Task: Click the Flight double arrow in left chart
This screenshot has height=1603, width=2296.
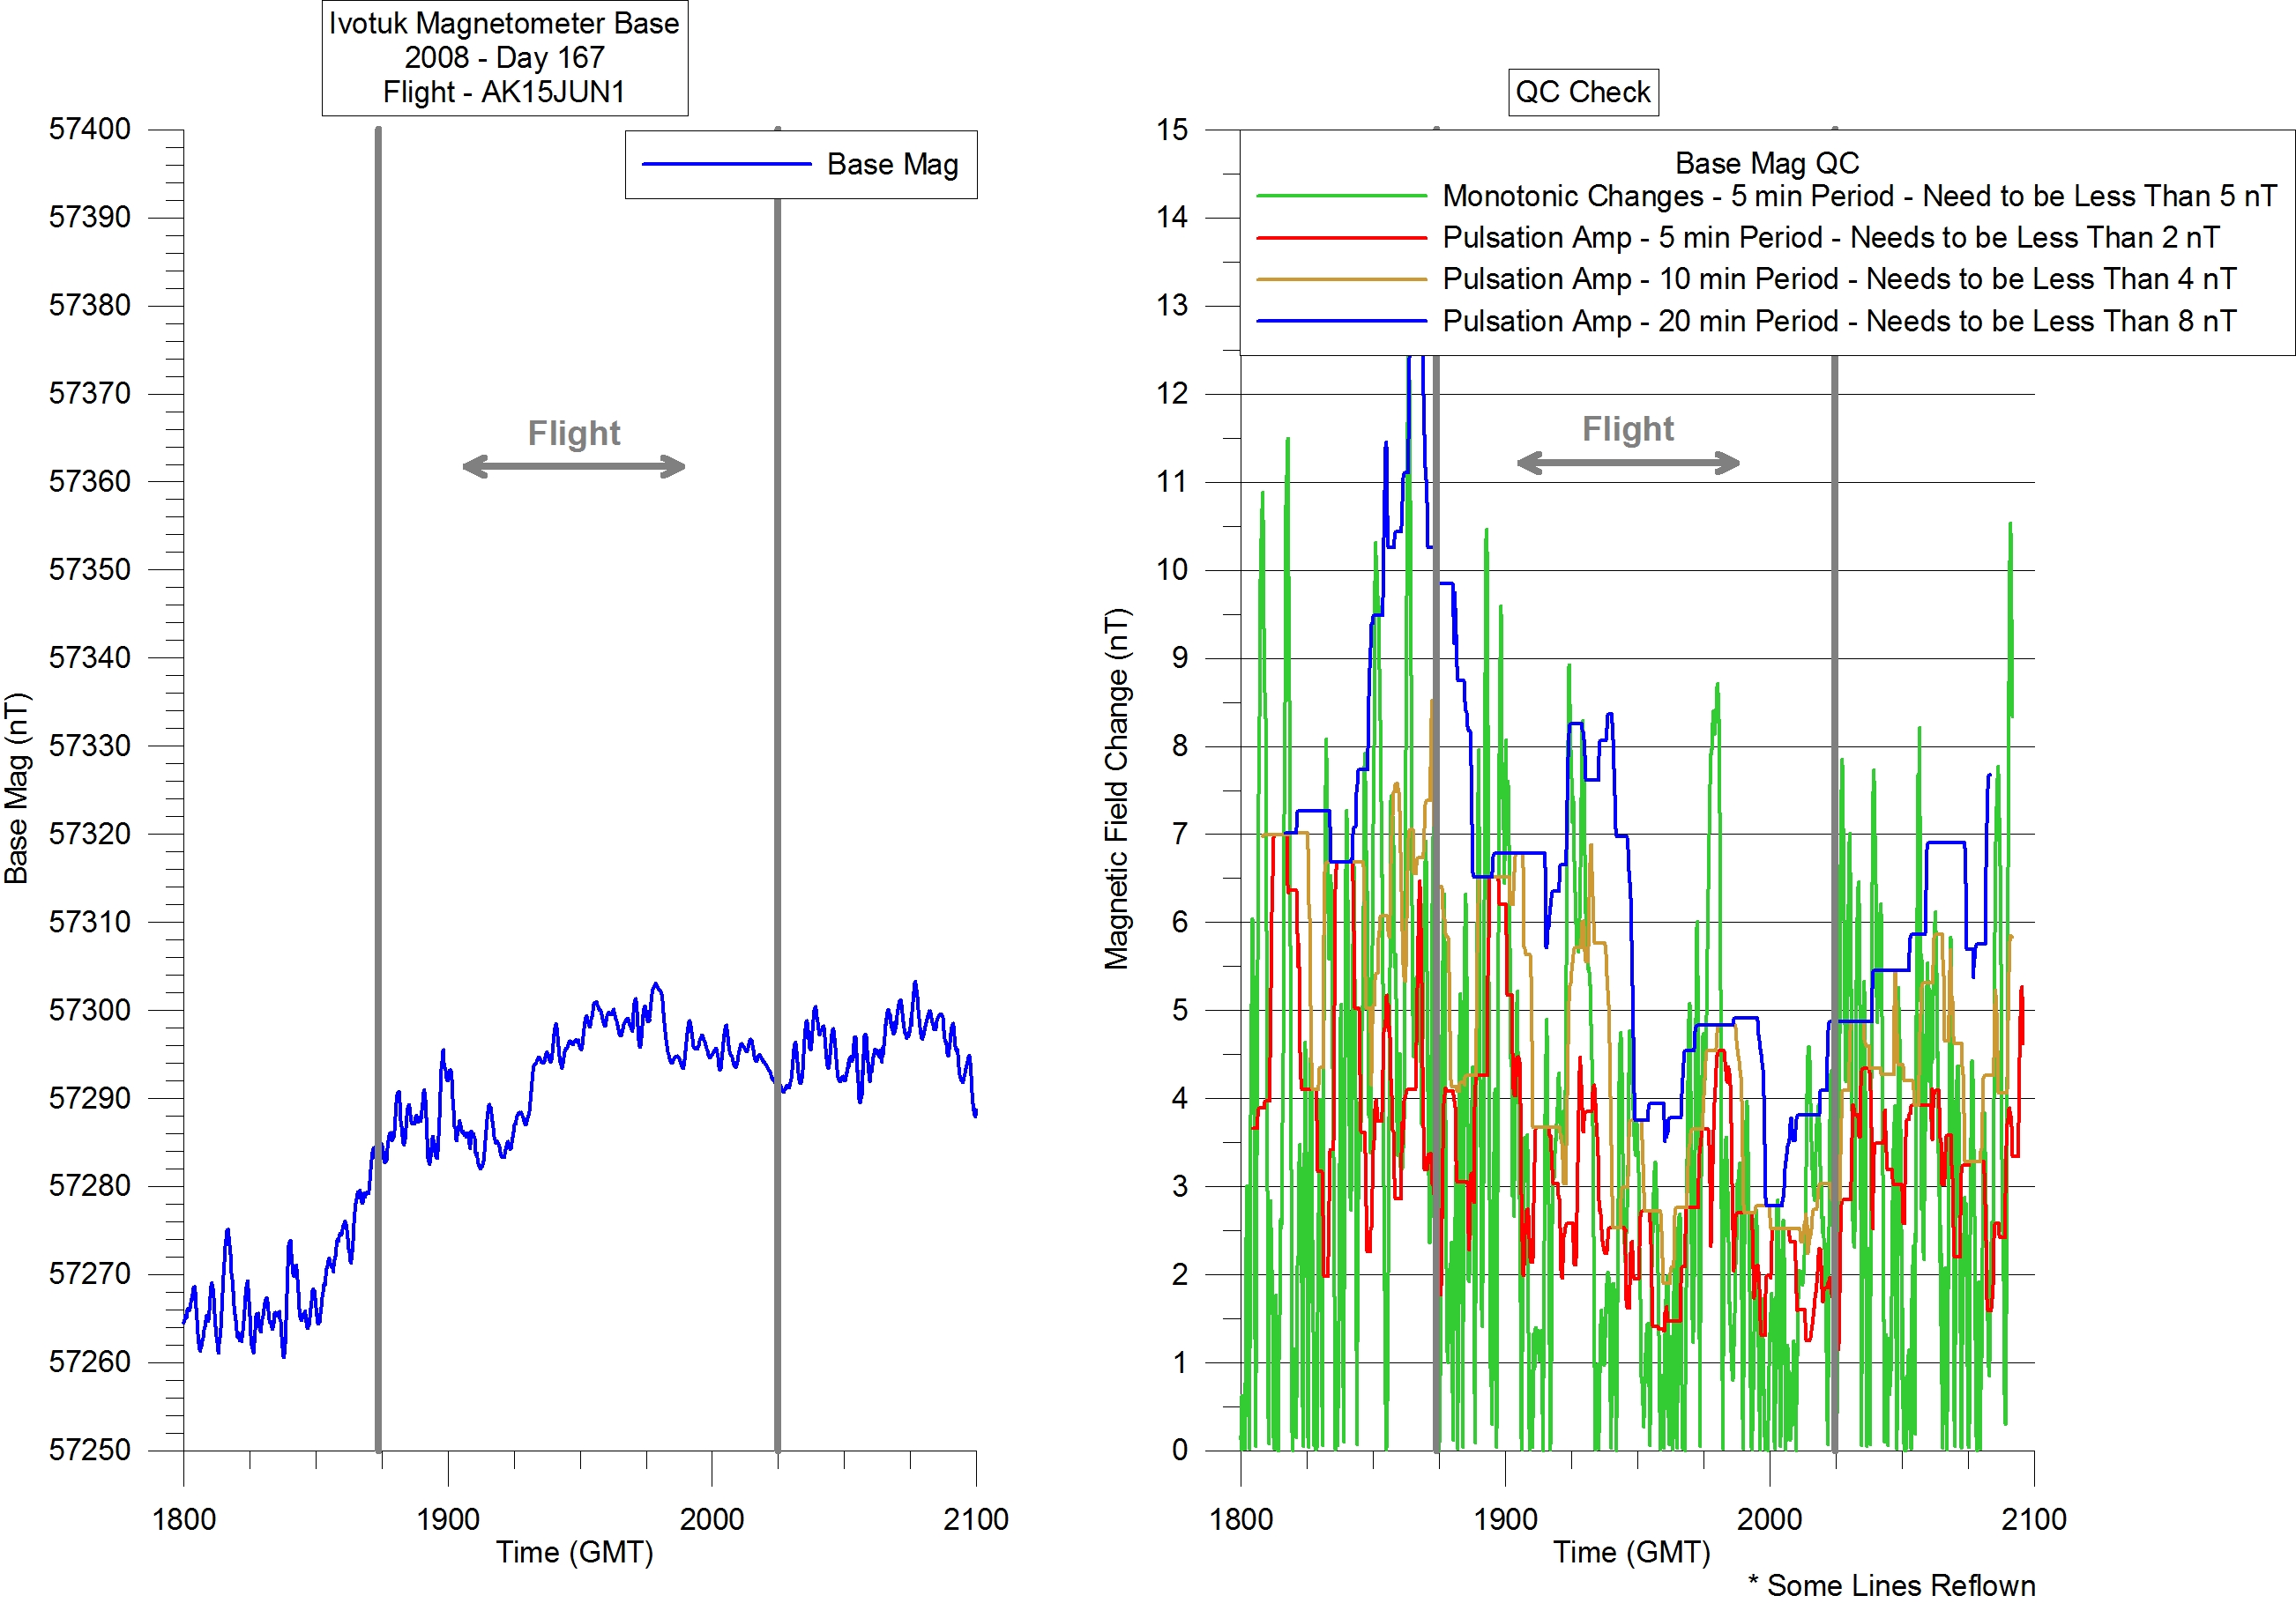Action: click(x=574, y=467)
